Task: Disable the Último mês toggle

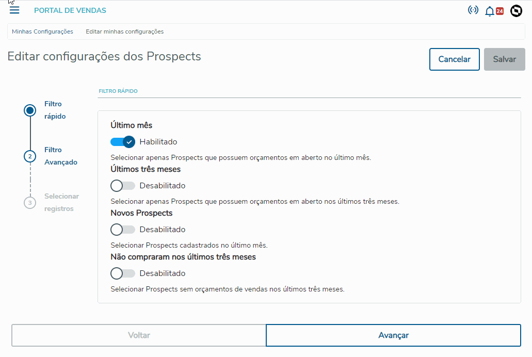Action: tap(123, 142)
